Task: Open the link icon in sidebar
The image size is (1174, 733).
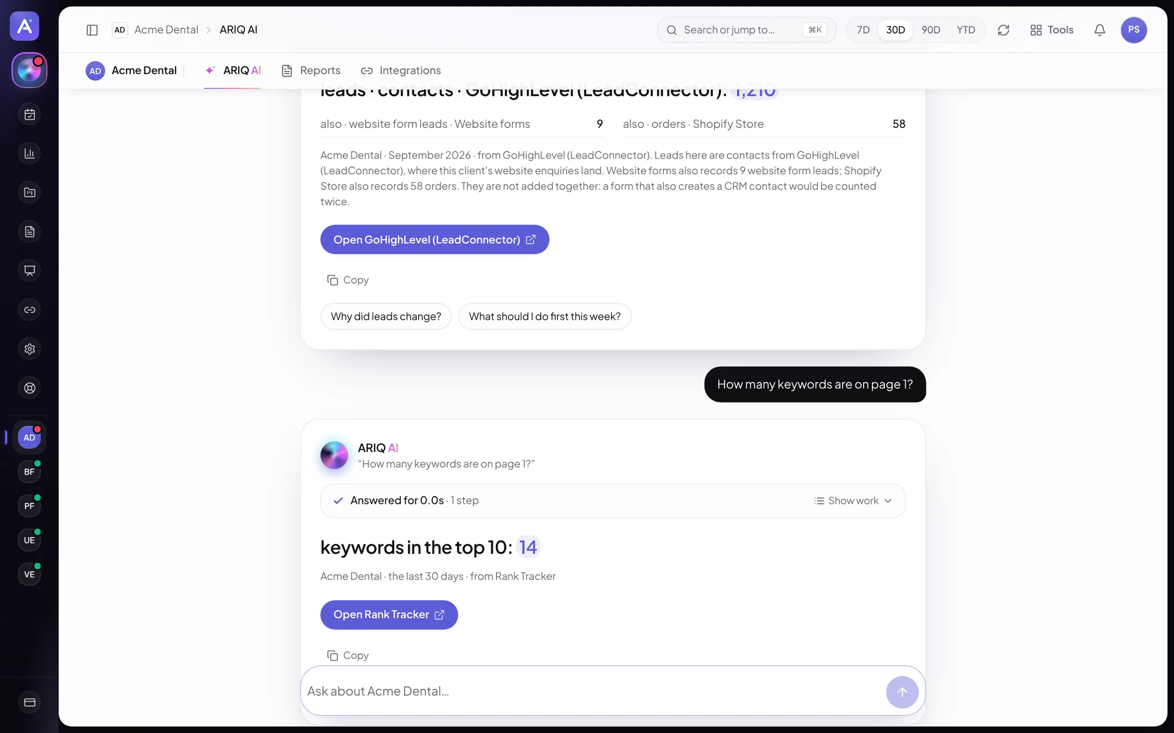Action: 30,310
